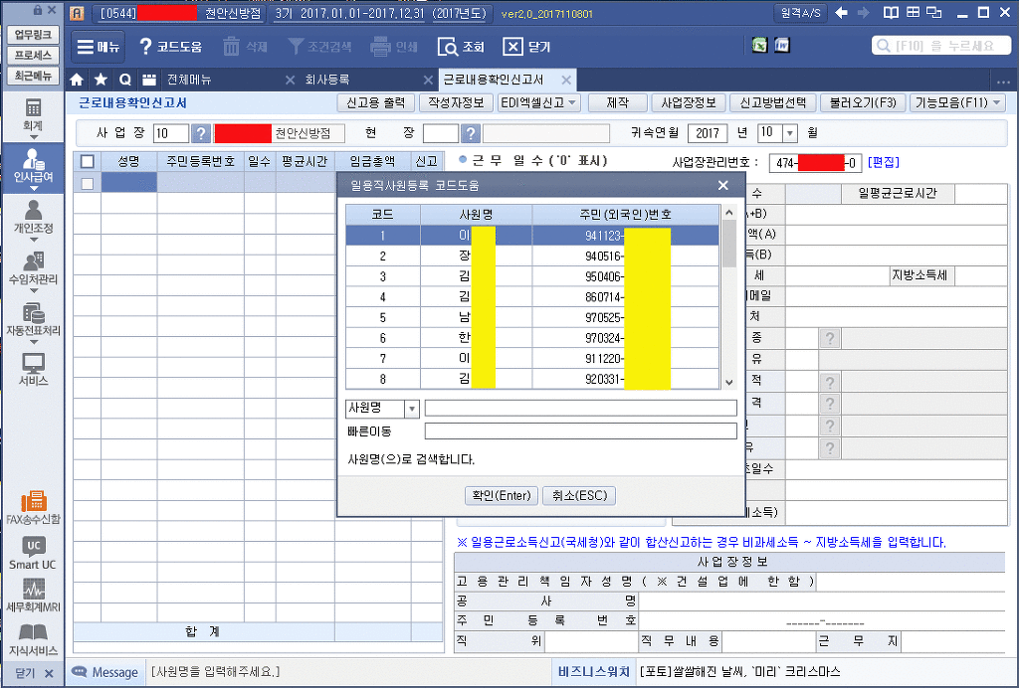Click the 불러오기(F3) button
Image resolution: width=1019 pixels, height=688 pixels.
[863, 102]
